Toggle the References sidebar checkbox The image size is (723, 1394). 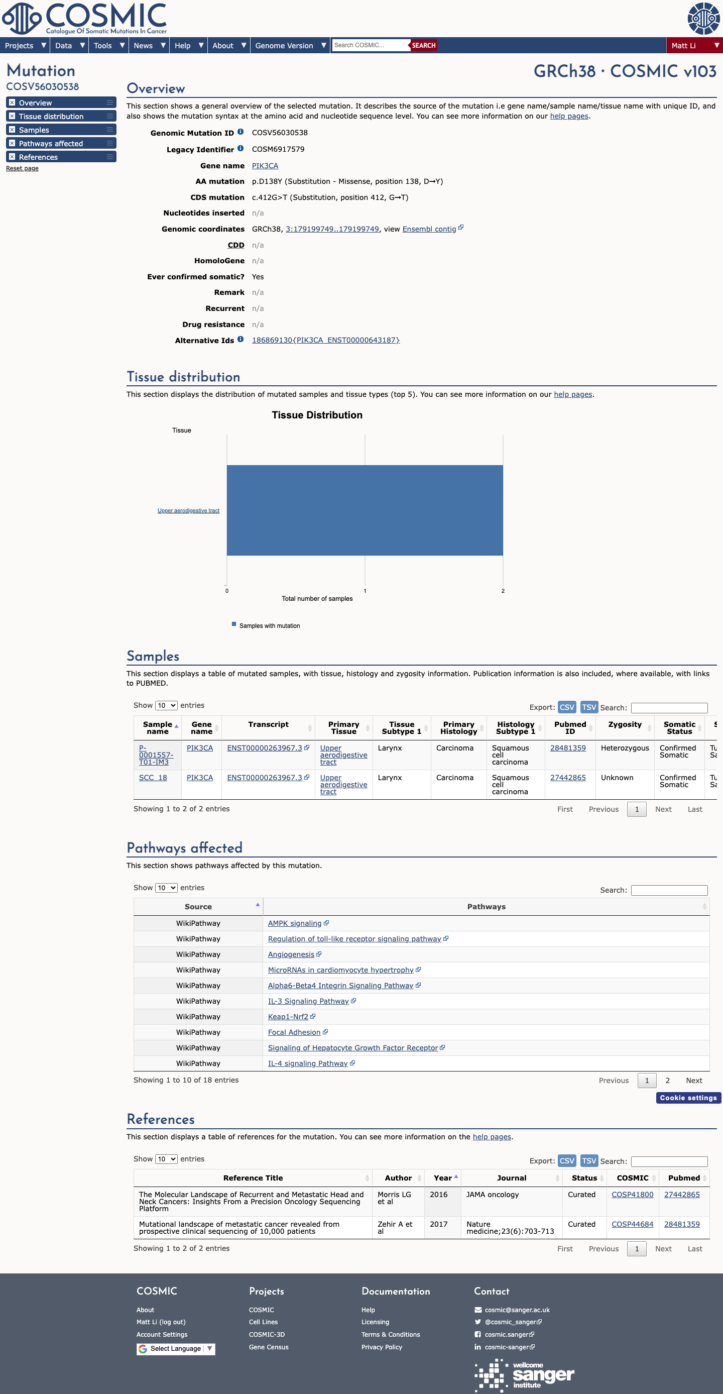coord(12,156)
